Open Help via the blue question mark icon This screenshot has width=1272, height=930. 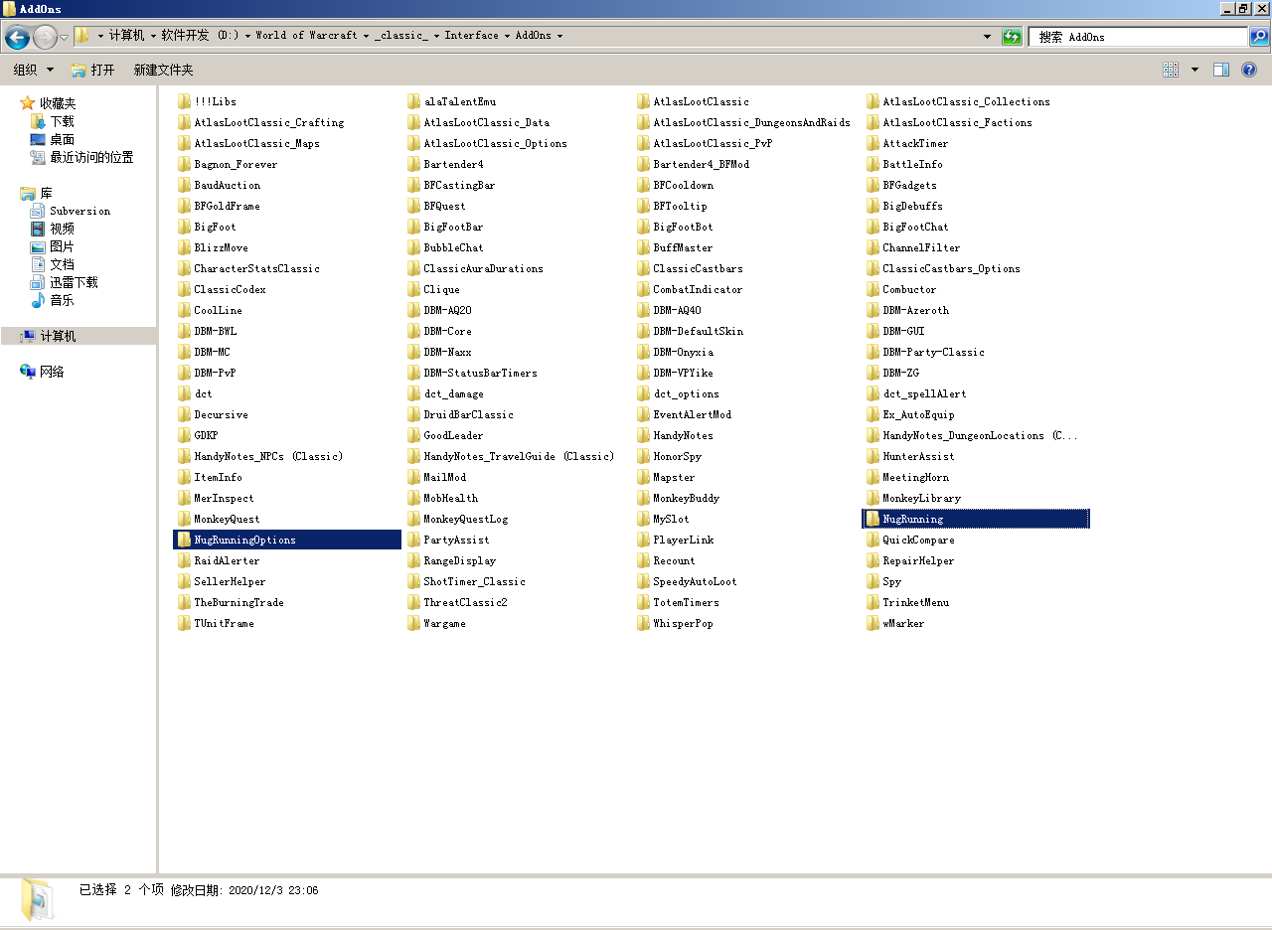click(x=1249, y=70)
